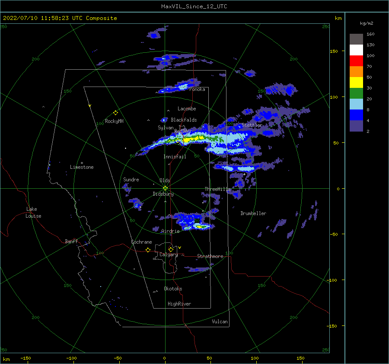Click the Limestone label
This screenshot has height=364, width=389.
pyautogui.click(x=82, y=167)
